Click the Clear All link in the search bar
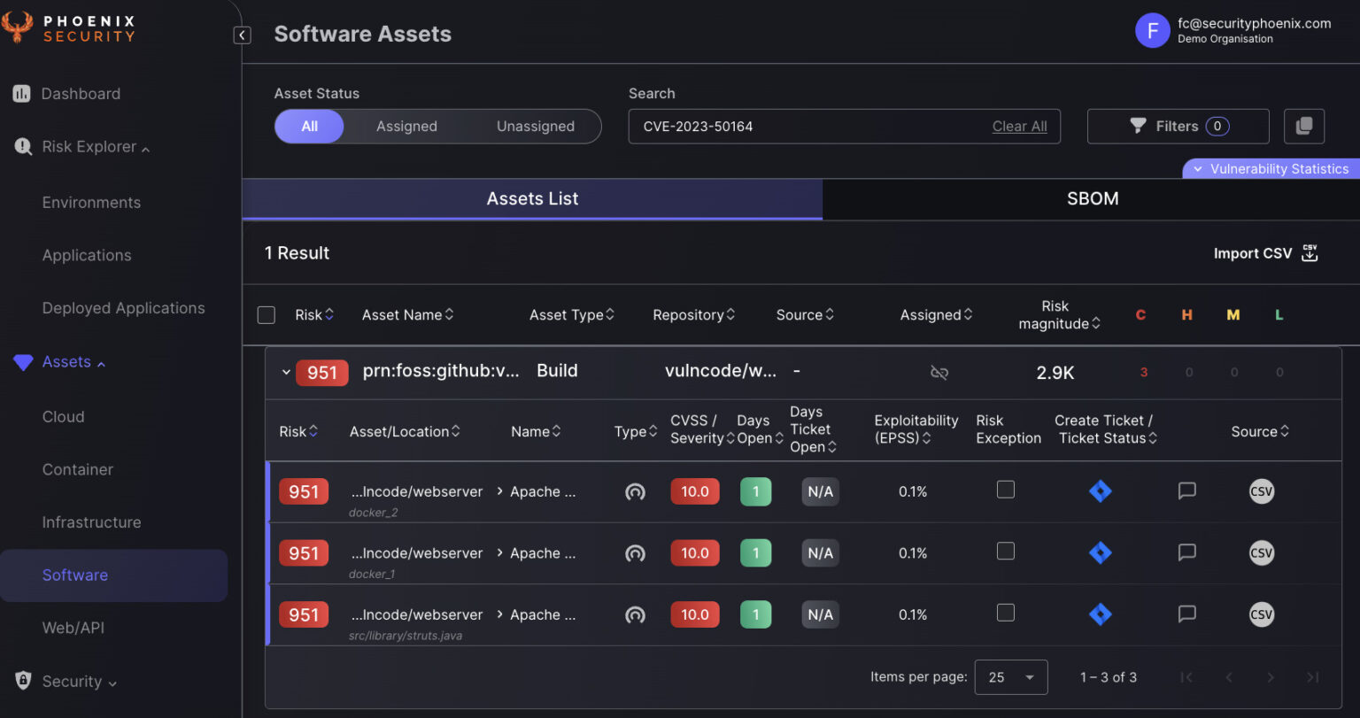The width and height of the screenshot is (1360, 718). coord(1019,126)
